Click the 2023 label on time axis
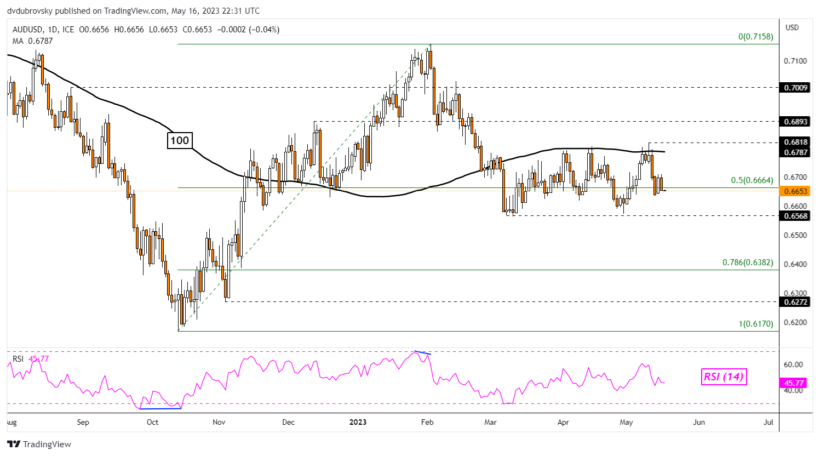The width and height of the screenshot is (820, 456). point(358,422)
